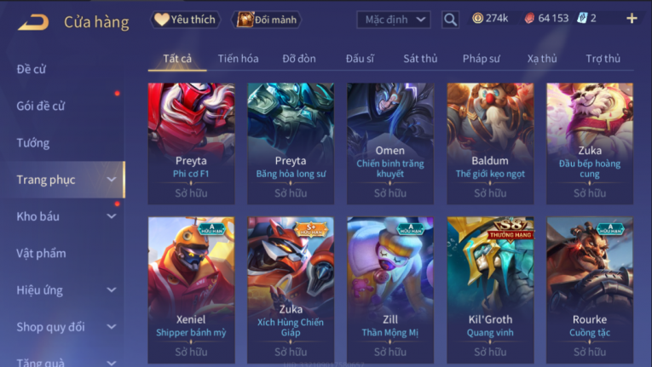Select the Kil'Groth Quang vinh skin card
The height and width of the screenshot is (367, 652).
click(x=490, y=290)
